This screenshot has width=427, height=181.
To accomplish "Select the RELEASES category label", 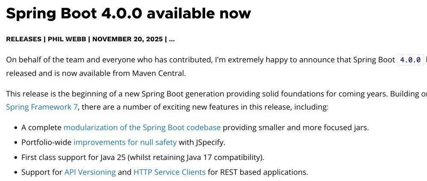I will coord(24,39).
